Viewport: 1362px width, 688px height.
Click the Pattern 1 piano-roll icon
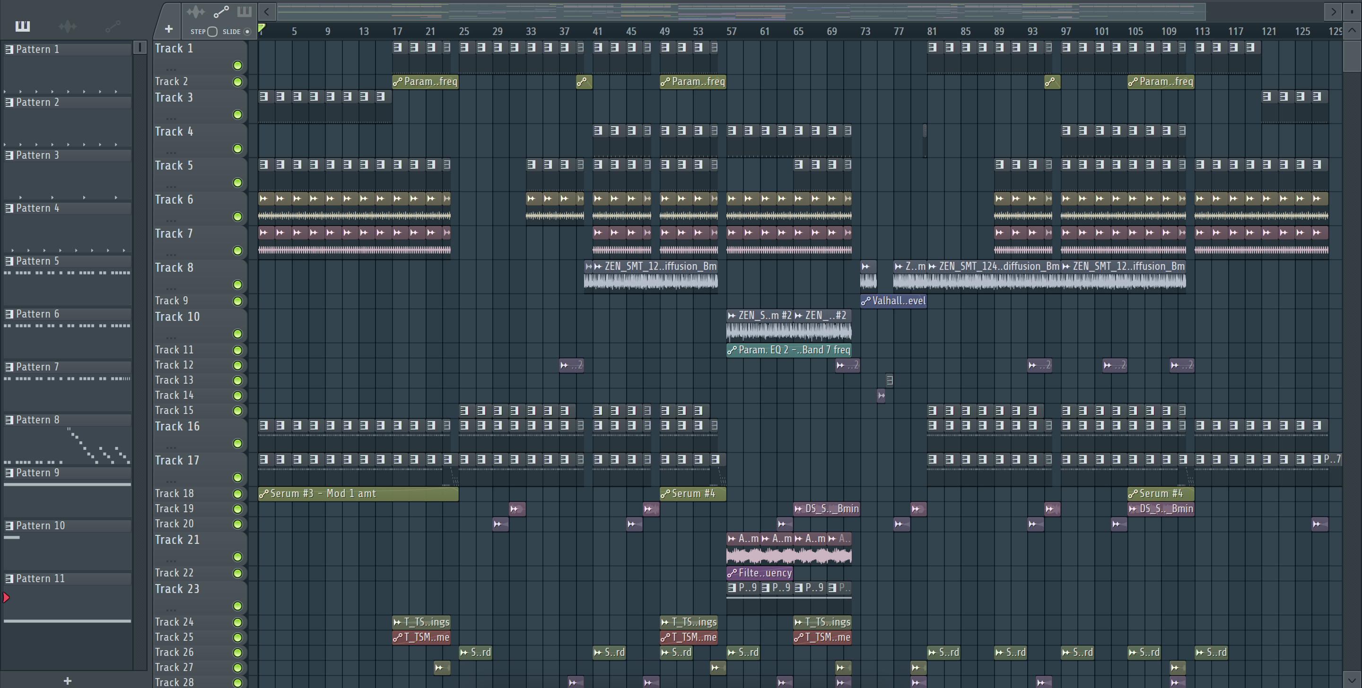click(9, 49)
